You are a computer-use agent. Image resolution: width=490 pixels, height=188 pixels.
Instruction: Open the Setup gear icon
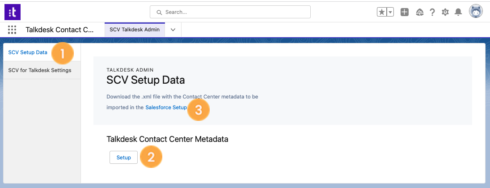coord(445,12)
